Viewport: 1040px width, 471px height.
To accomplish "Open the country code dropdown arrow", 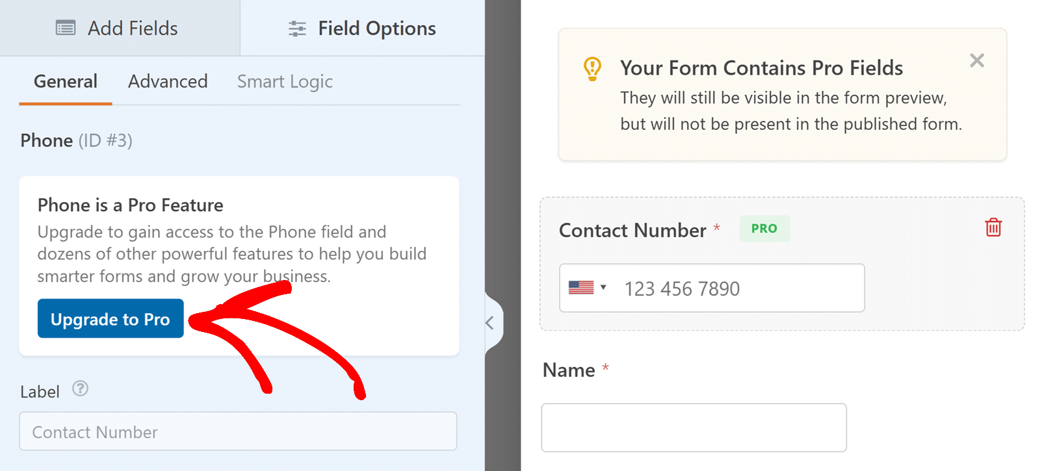I will 603,288.
